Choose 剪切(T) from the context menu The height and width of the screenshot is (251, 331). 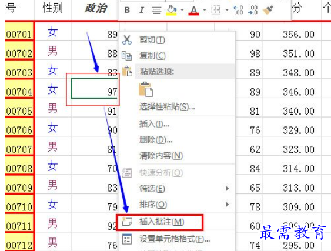(x=152, y=40)
